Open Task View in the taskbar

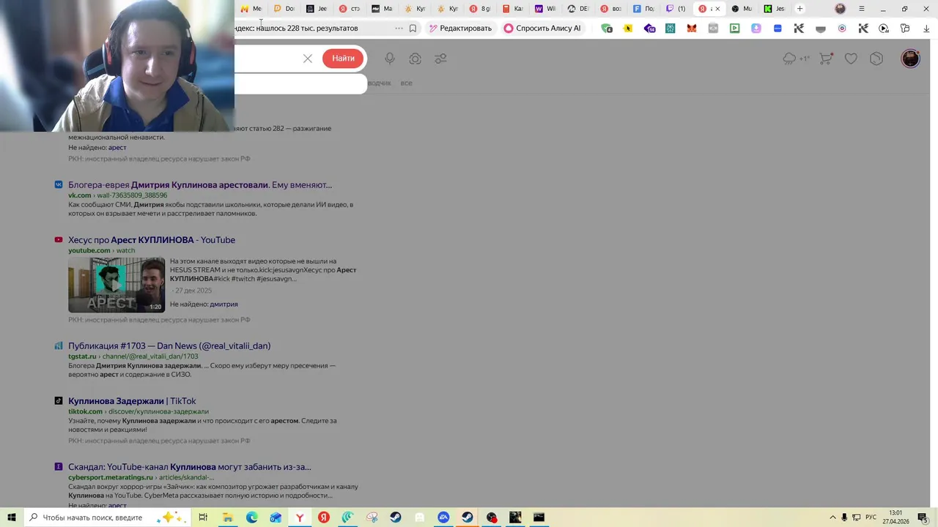(x=203, y=517)
